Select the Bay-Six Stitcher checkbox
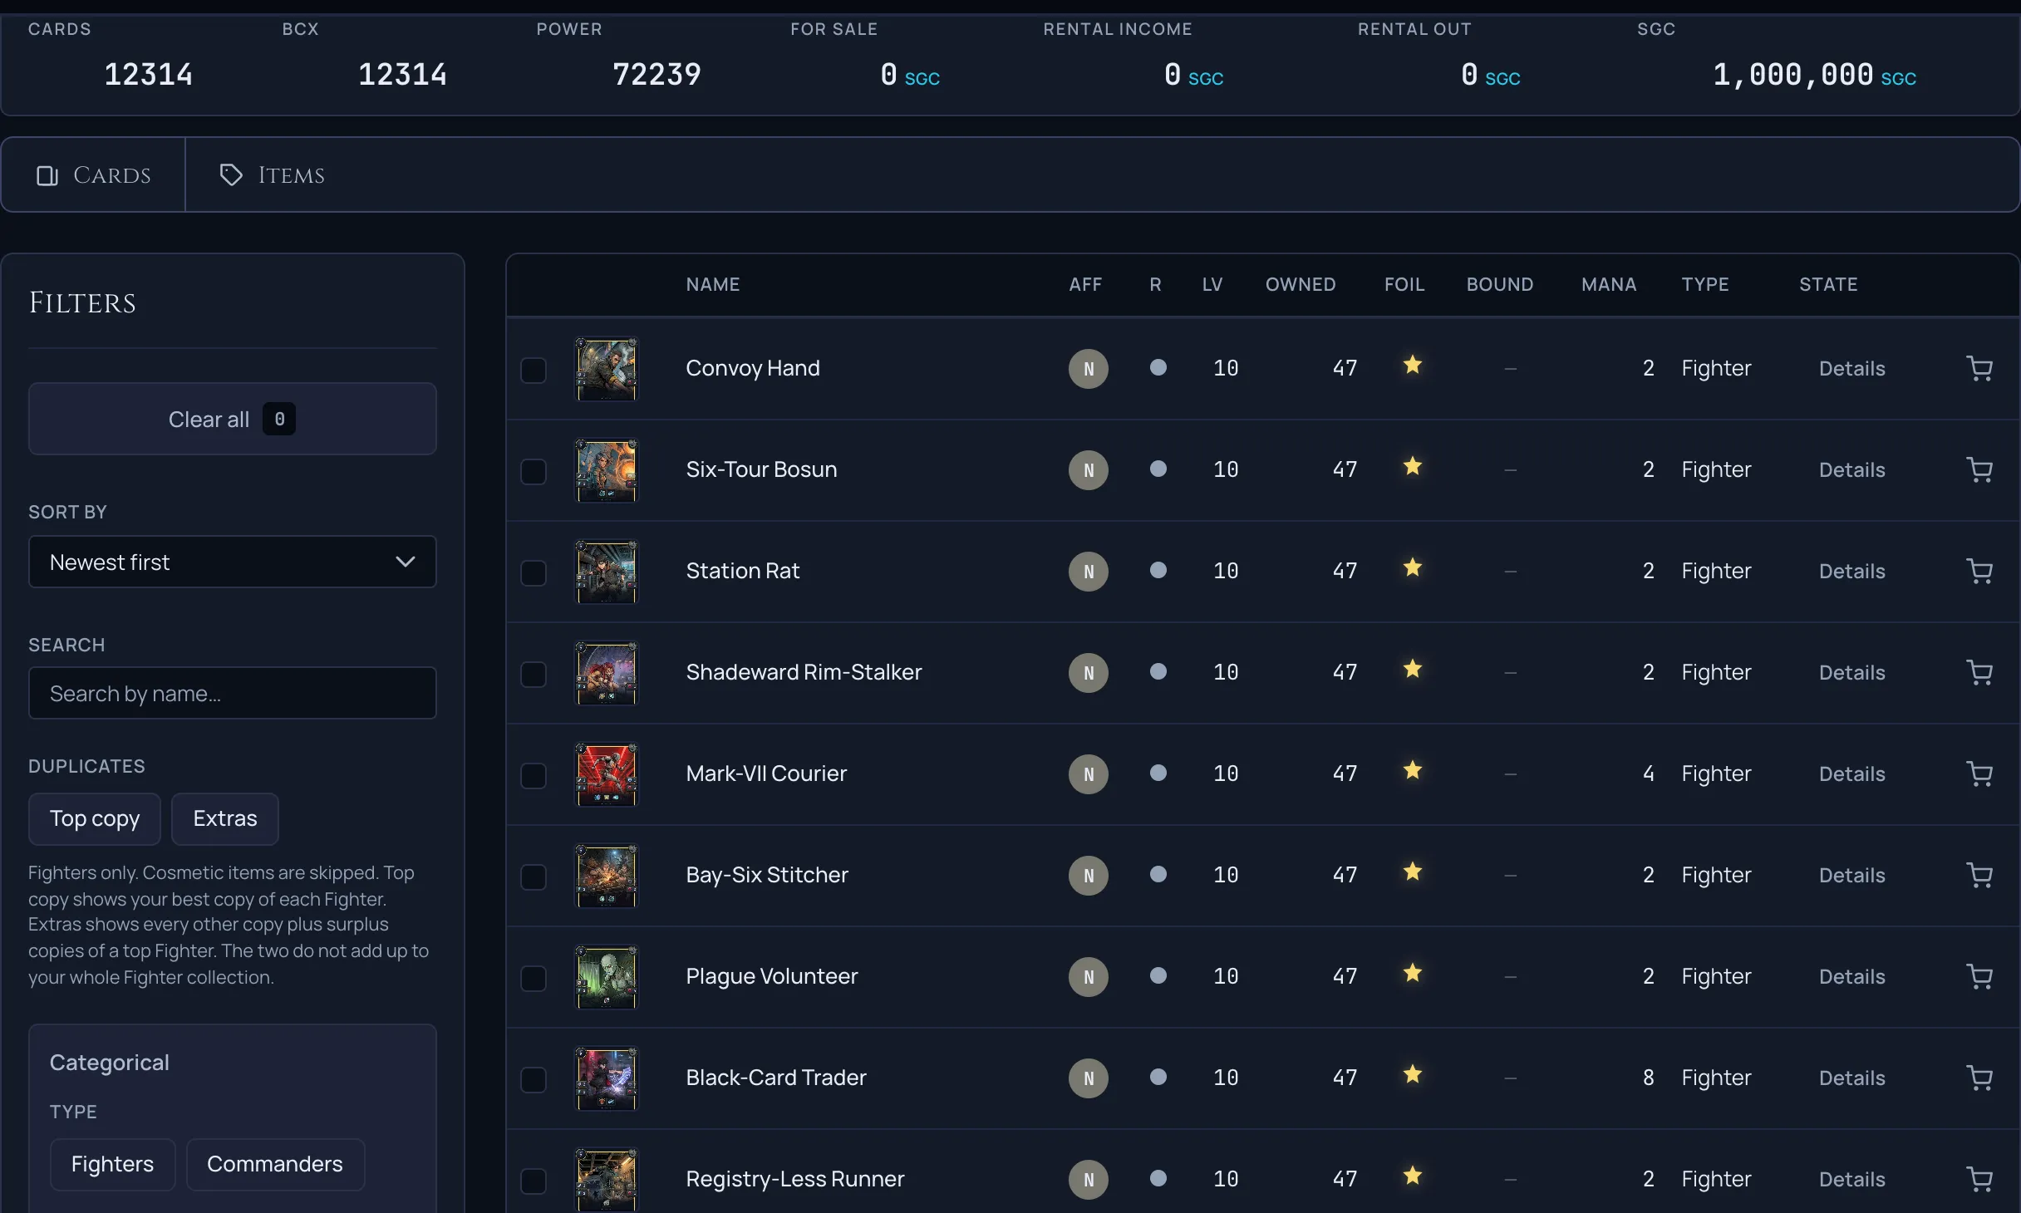 click(534, 877)
